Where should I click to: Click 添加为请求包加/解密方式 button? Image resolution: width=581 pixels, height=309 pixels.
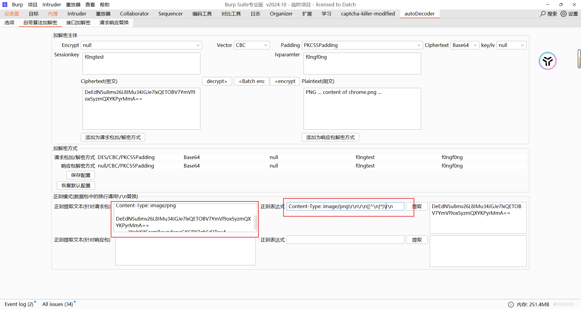tap(113, 137)
